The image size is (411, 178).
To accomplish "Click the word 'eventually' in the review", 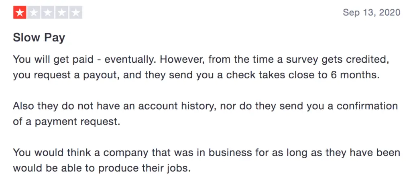I will [128, 59].
